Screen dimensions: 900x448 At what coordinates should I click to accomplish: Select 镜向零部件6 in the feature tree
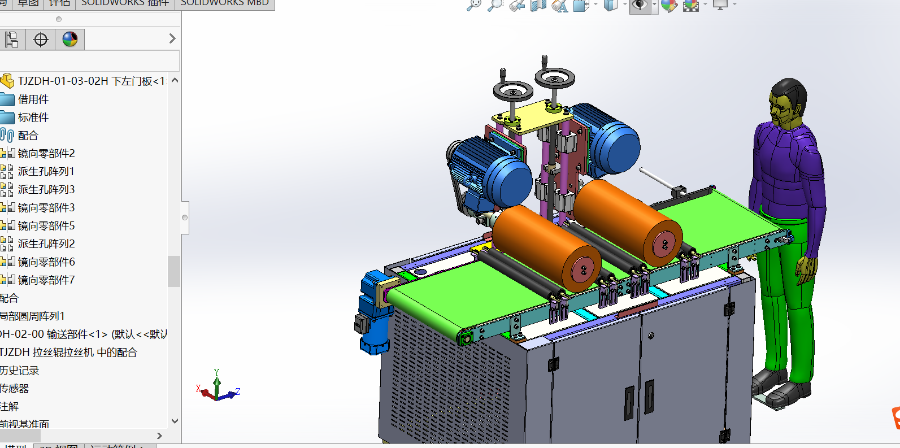[x=46, y=262]
